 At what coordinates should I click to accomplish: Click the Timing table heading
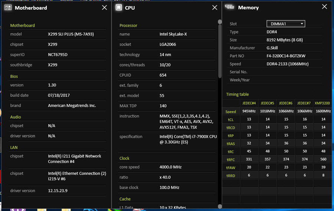pos(238,94)
